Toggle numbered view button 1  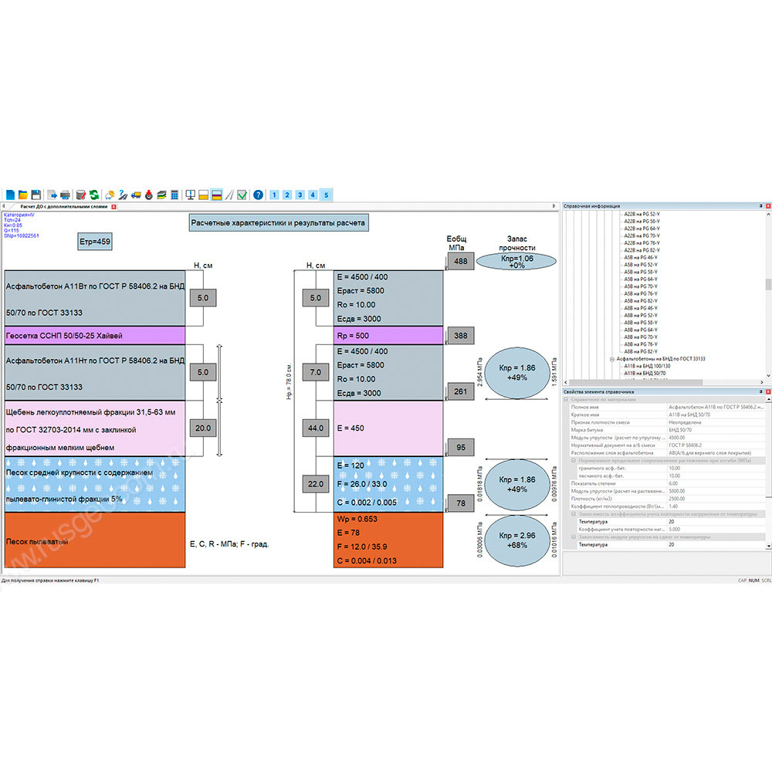pyautogui.click(x=274, y=195)
